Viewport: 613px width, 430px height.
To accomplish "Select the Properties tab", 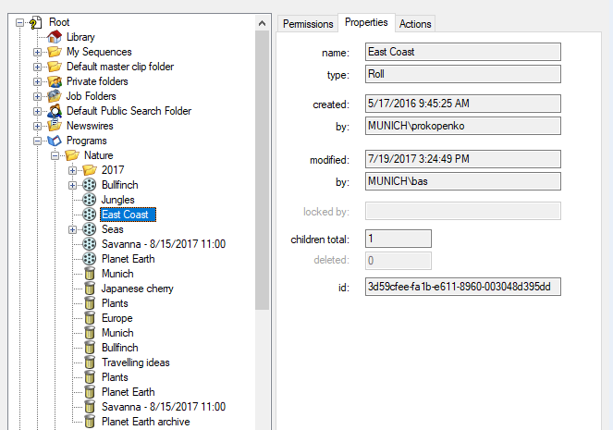I will [x=366, y=22].
